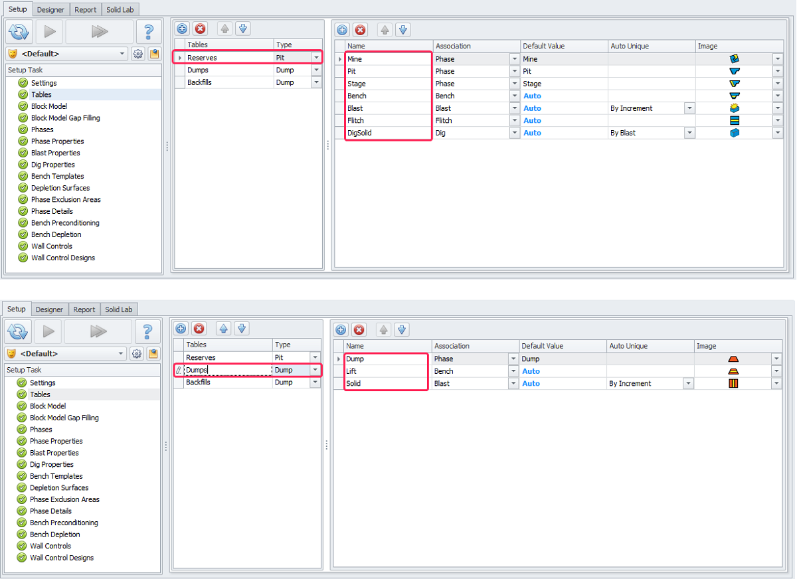The width and height of the screenshot is (797, 579).
Task: Click the Mine row image icon
Action: (735, 59)
